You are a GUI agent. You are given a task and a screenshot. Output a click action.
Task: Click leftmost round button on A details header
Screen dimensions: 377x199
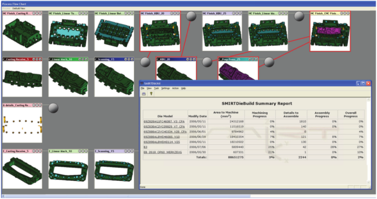[x=34, y=105]
